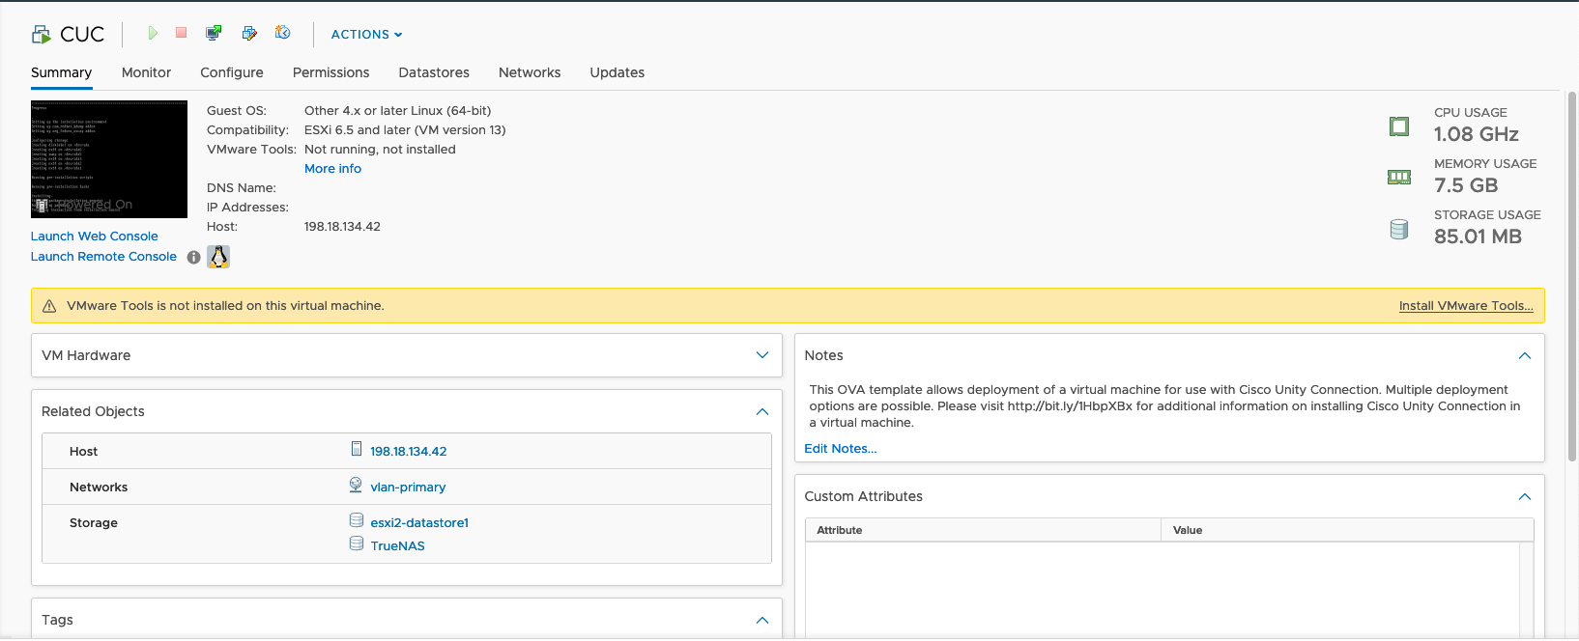The image size is (1579, 641).
Task: Click the red Power Off stop icon
Action: pos(181,33)
